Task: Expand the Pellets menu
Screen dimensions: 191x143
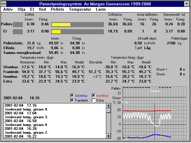Action: 57,9
